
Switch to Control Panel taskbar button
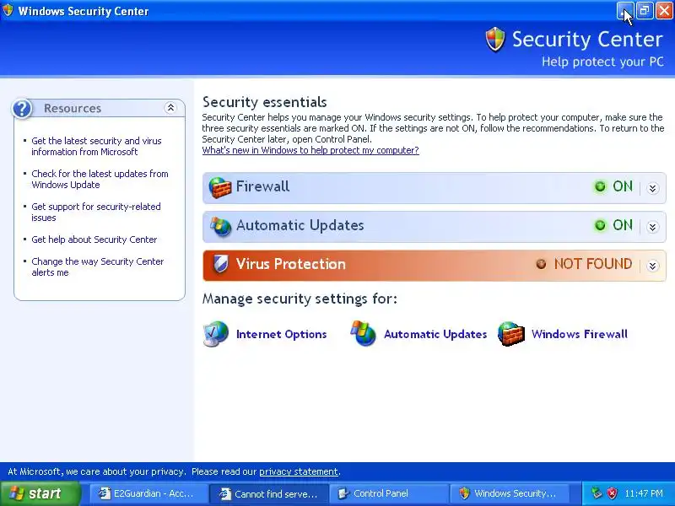tap(389, 493)
